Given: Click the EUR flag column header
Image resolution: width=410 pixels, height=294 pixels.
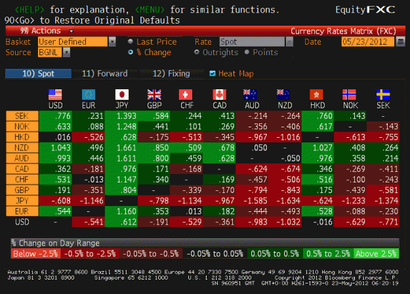Looking at the screenshot, I should (x=89, y=94).
